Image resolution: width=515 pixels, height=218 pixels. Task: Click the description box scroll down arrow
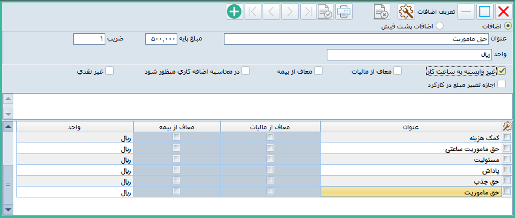coord(8,114)
